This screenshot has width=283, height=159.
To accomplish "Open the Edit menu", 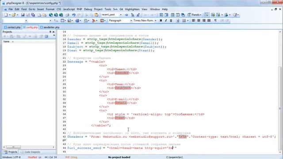I will point(17,9).
